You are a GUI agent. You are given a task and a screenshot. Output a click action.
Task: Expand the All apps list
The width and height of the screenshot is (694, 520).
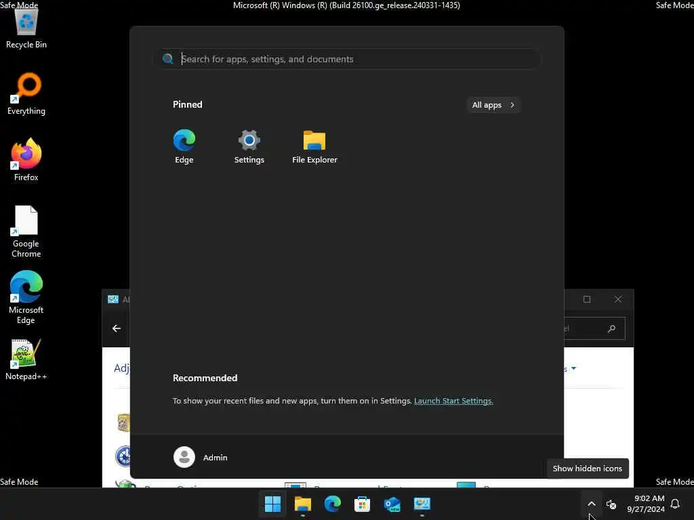coord(493,105)
